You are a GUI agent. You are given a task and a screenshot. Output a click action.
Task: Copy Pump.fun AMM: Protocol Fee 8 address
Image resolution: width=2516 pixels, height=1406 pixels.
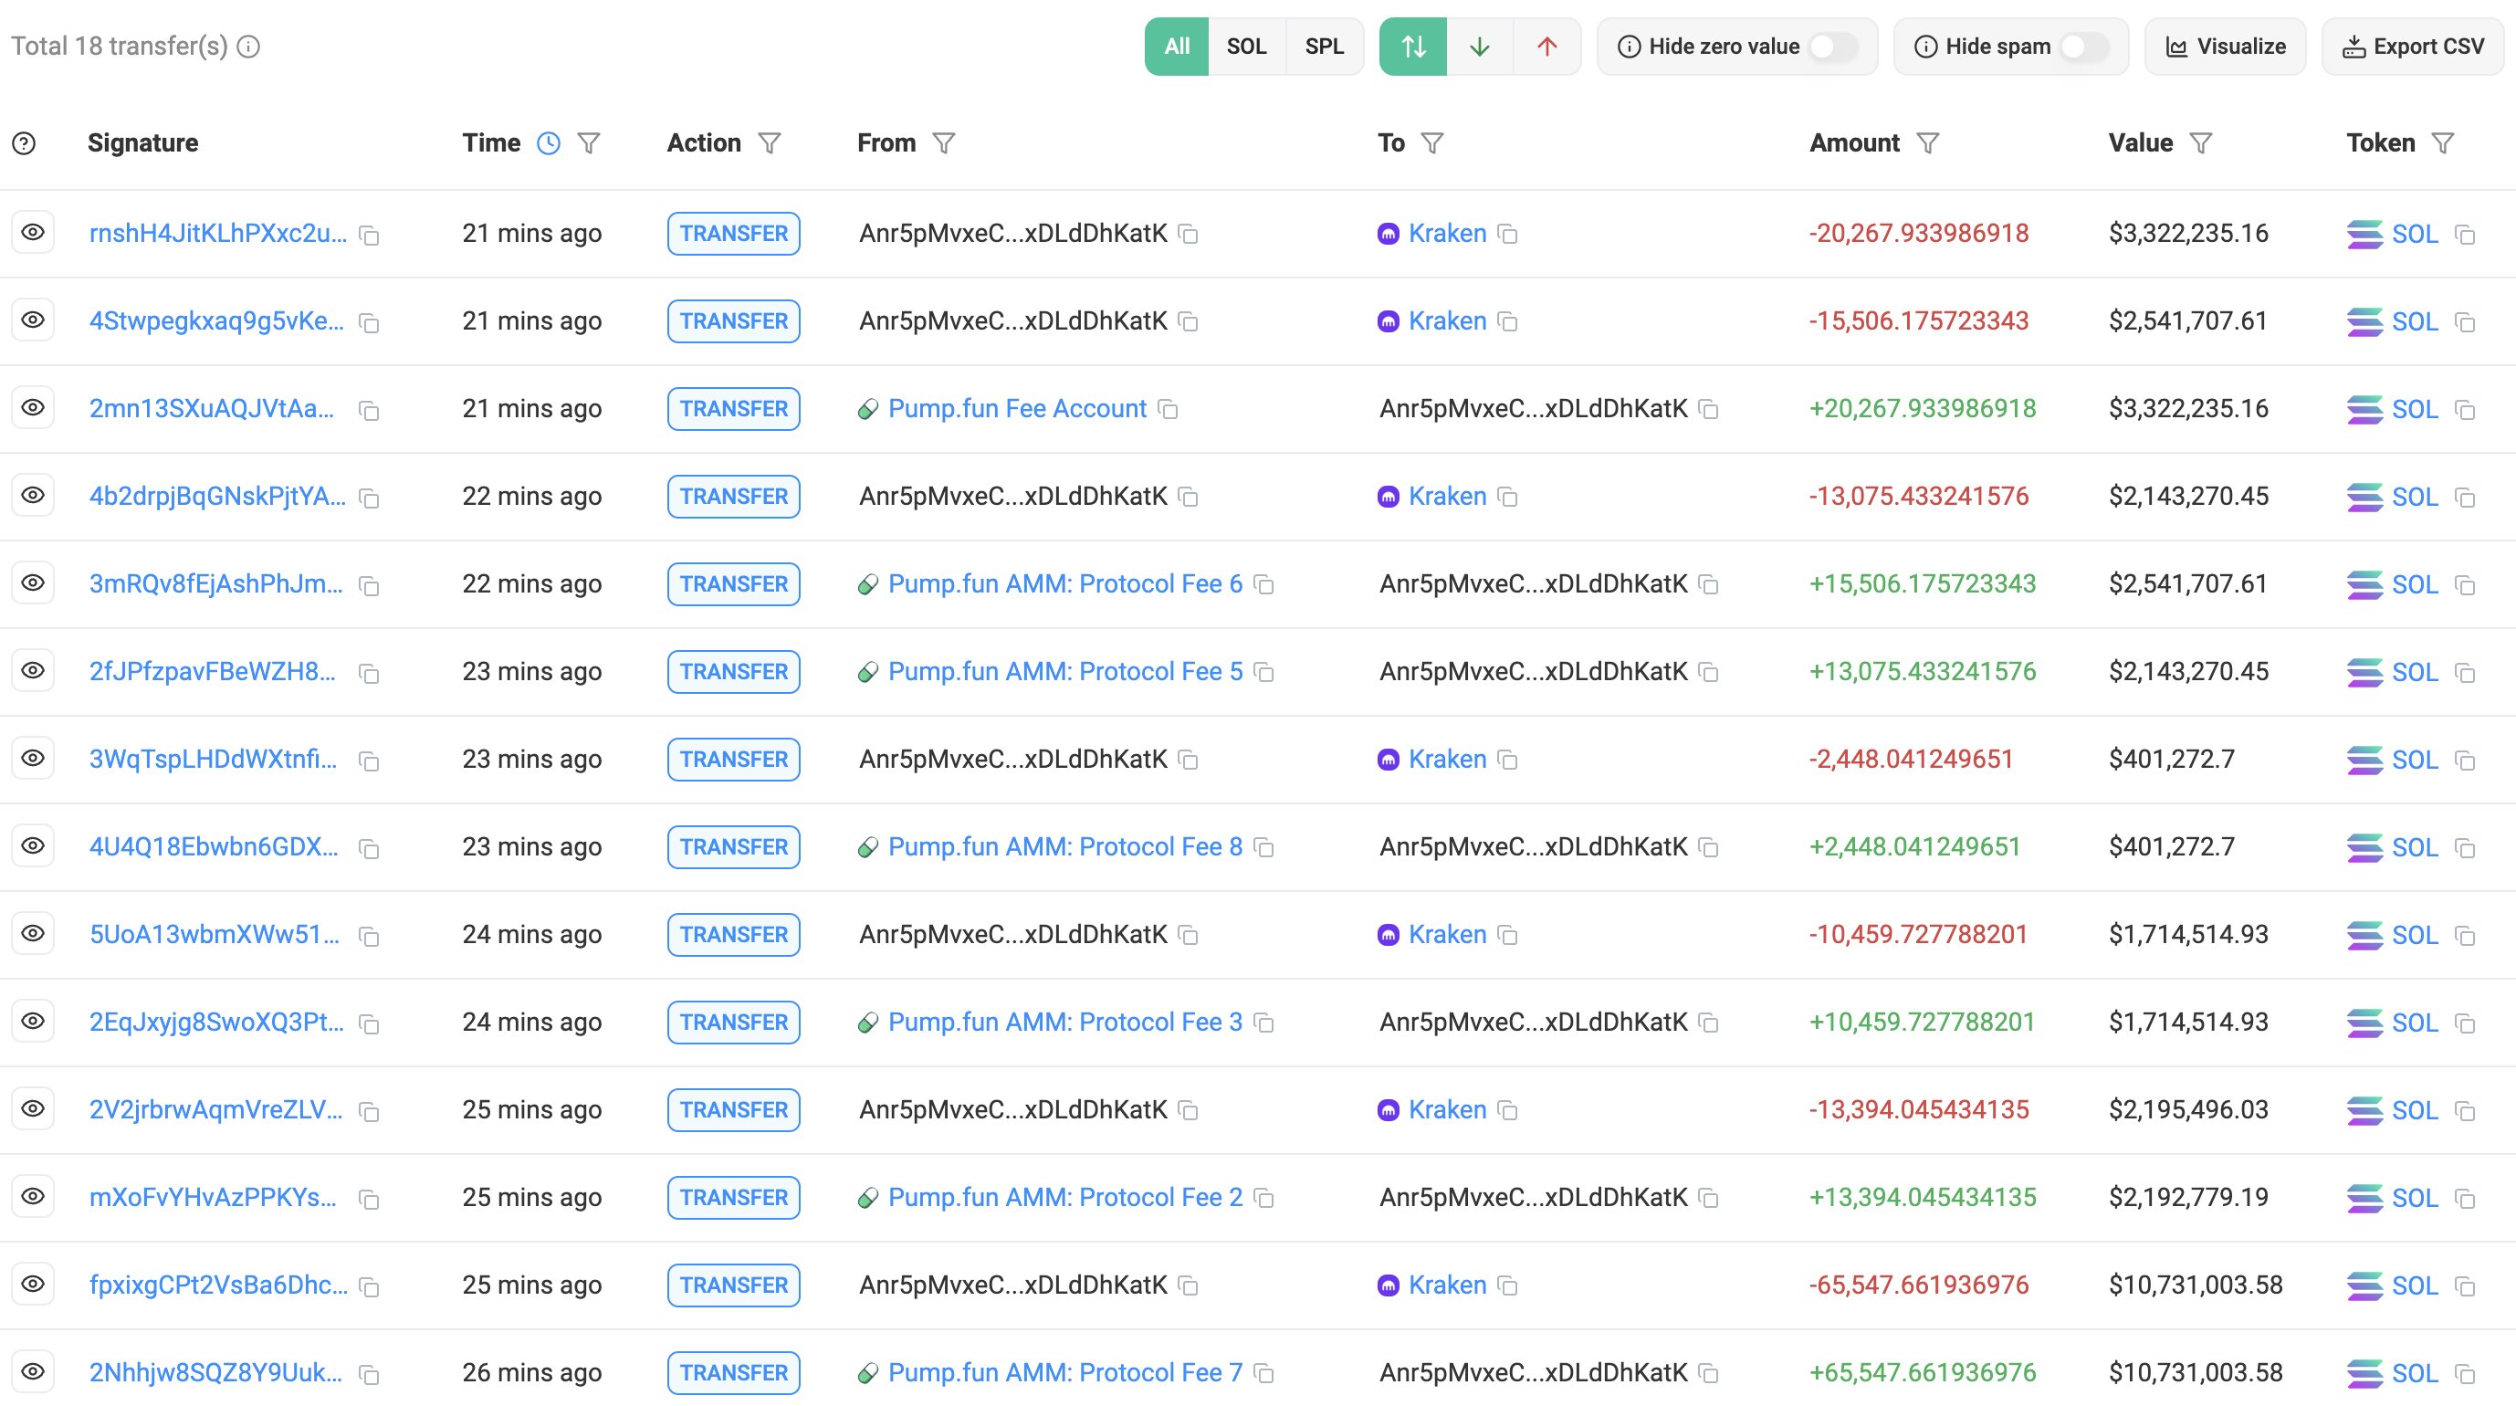click(x=1263, y=847)
